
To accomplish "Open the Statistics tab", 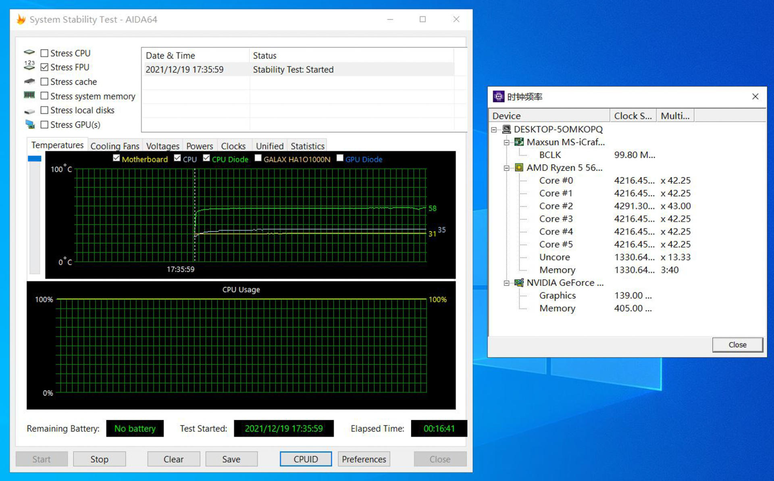I will click(x=307, y=146).
